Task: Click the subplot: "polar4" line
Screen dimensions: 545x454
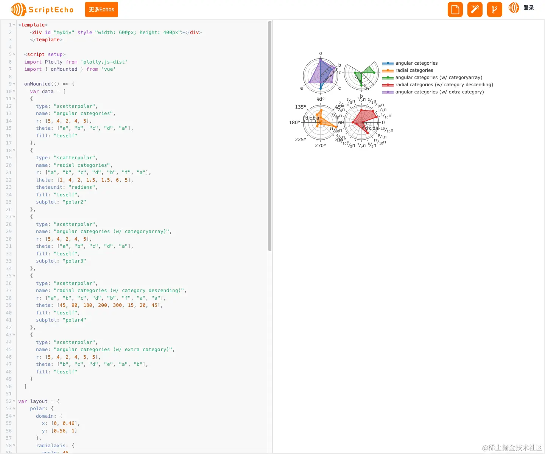Action: (x=61, y=320)
